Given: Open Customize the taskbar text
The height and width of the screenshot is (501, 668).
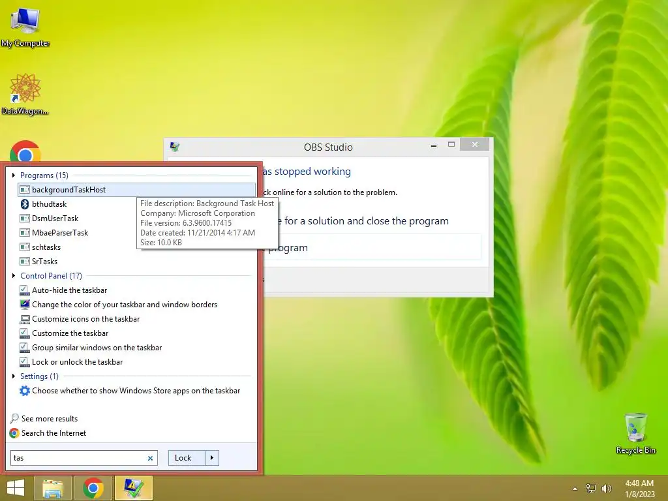Looking at the screenshot, I should tap(70, 333).
